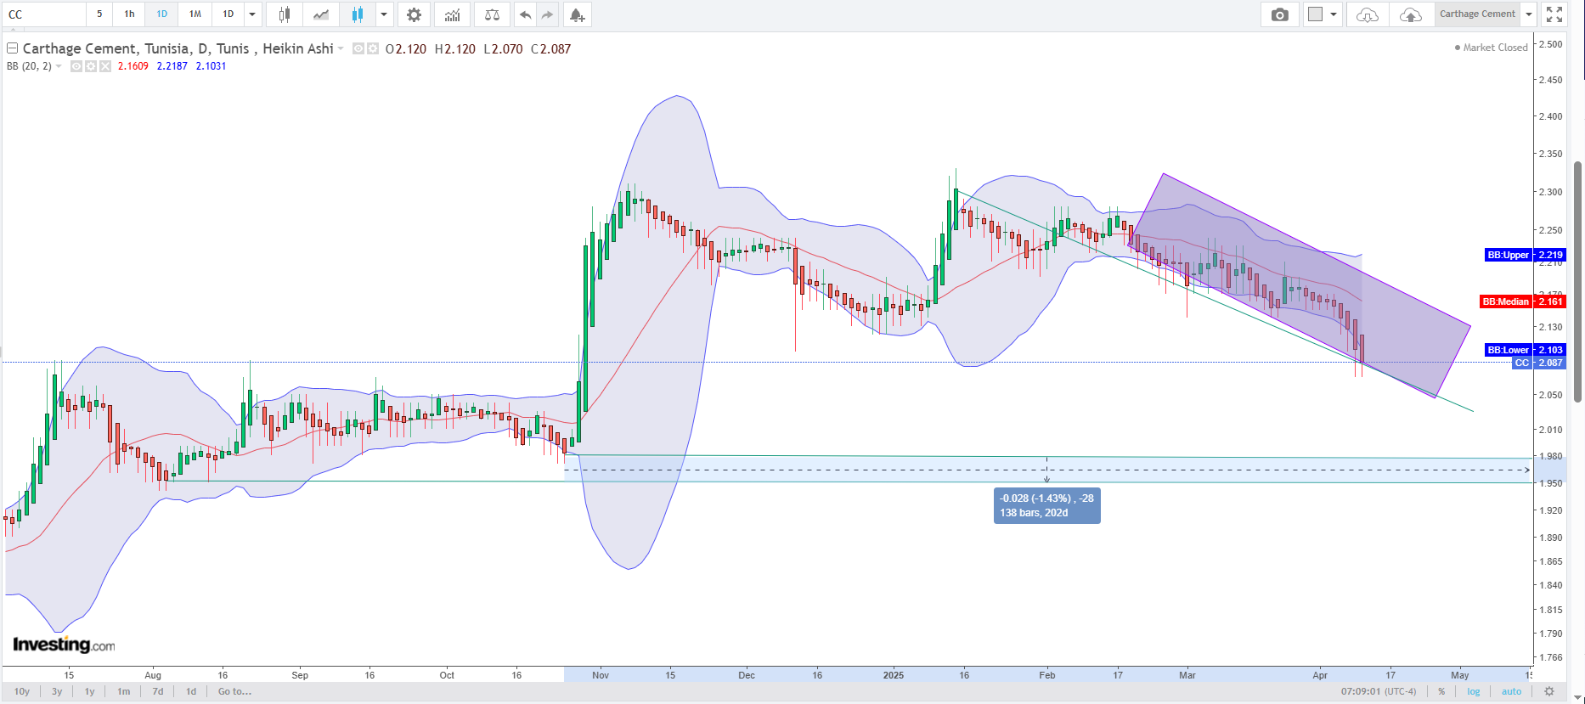1585x704 pixels.
Task: Expand the chart style dropdown arrow
Action: [384, 14]
